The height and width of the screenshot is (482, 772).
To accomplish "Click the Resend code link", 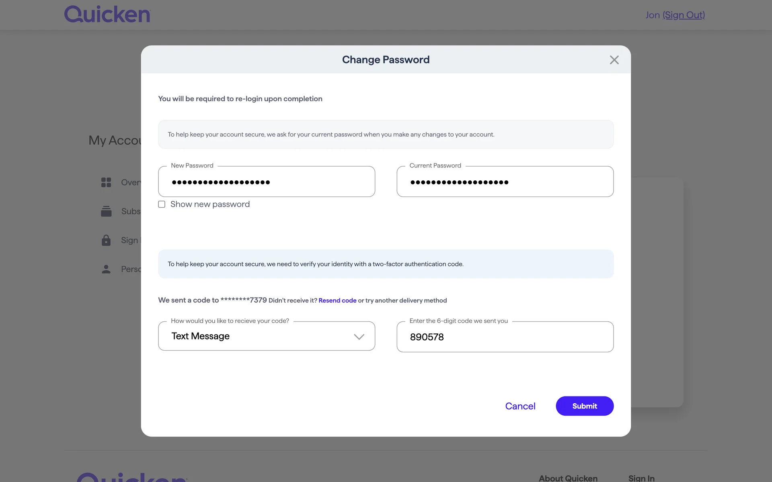I will [337, 300].
